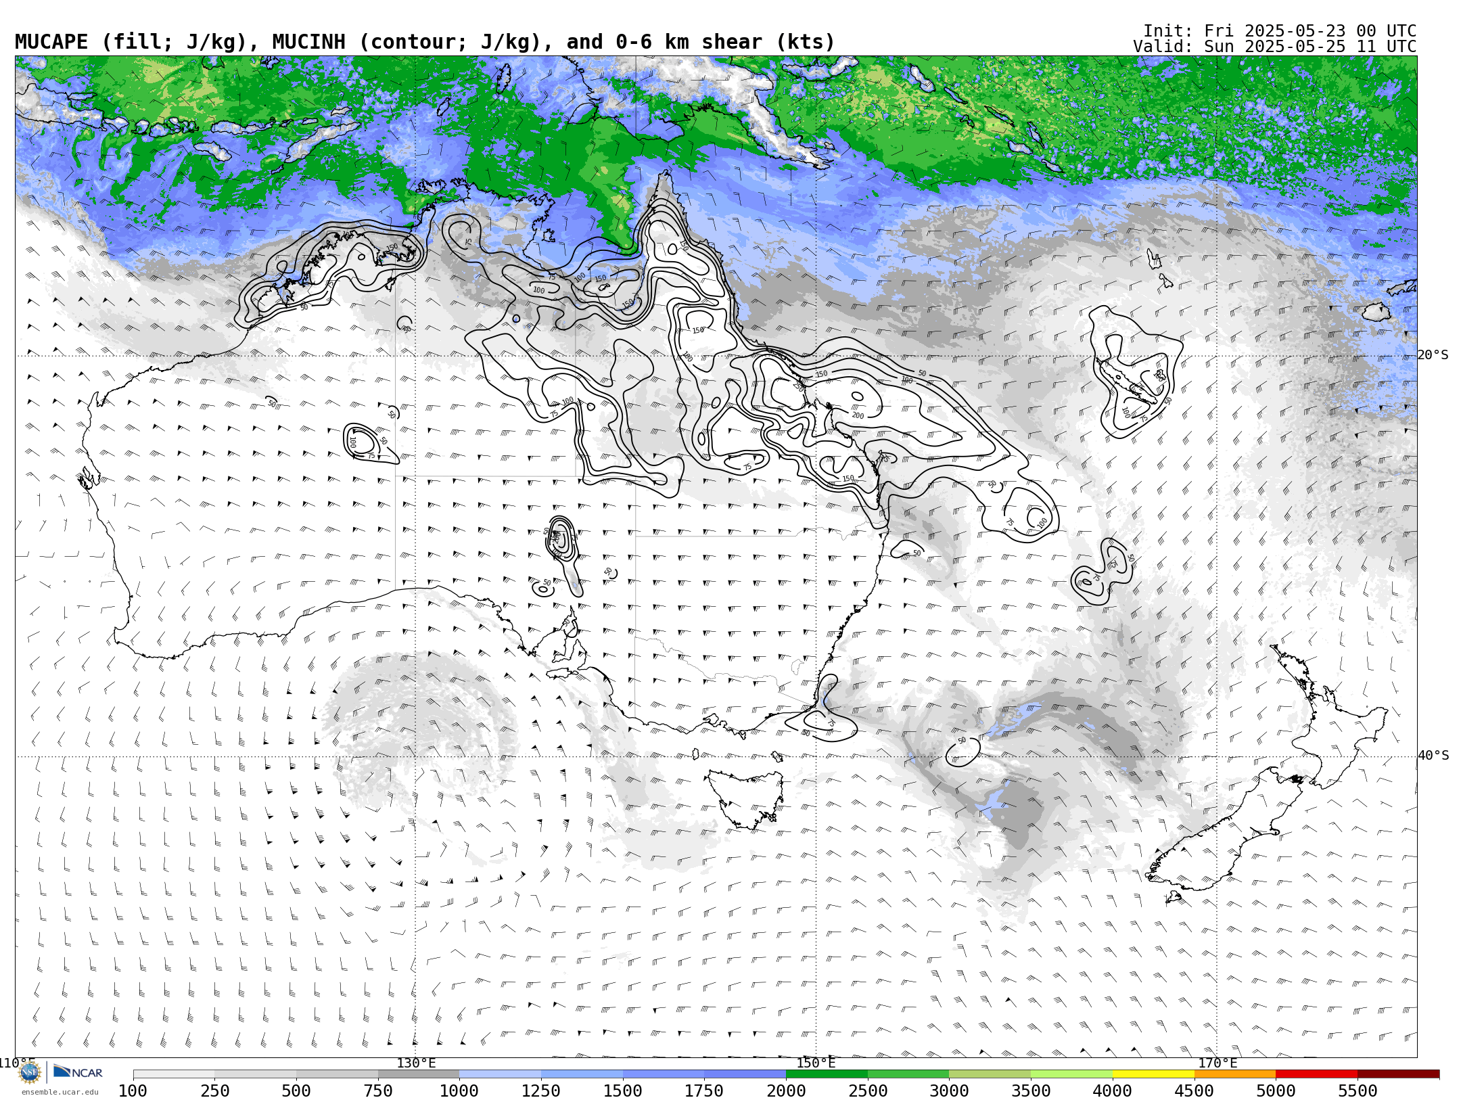Click the colorbar label '1750'
The width and height of the screenshot is (1461, 1100).
point(704,1091)
